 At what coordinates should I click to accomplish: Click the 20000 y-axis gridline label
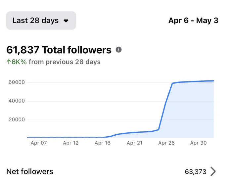click(17, 119)
